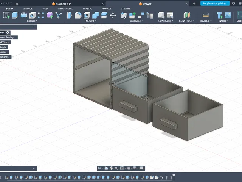Select the Offset Face tool

click(x=104, y=15)
